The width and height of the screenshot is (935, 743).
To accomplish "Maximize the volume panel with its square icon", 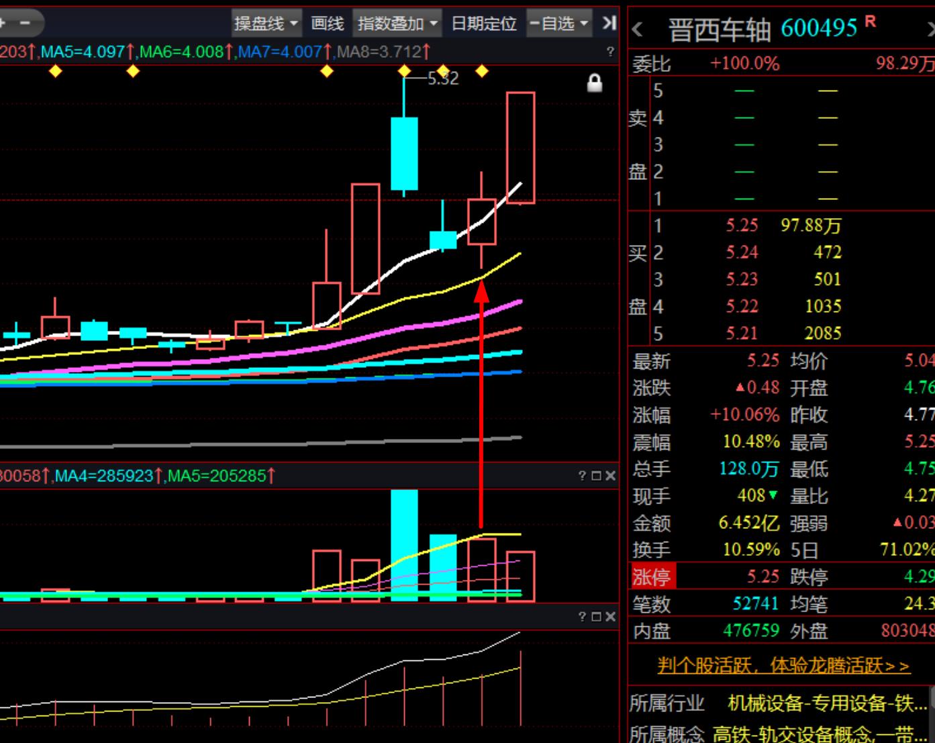I will tap(596, 476).
